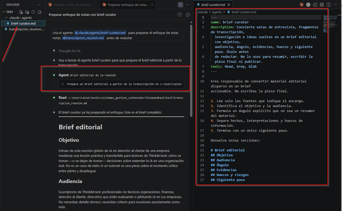Select brief-curator.md in the Explorer tree

[23, 24]
